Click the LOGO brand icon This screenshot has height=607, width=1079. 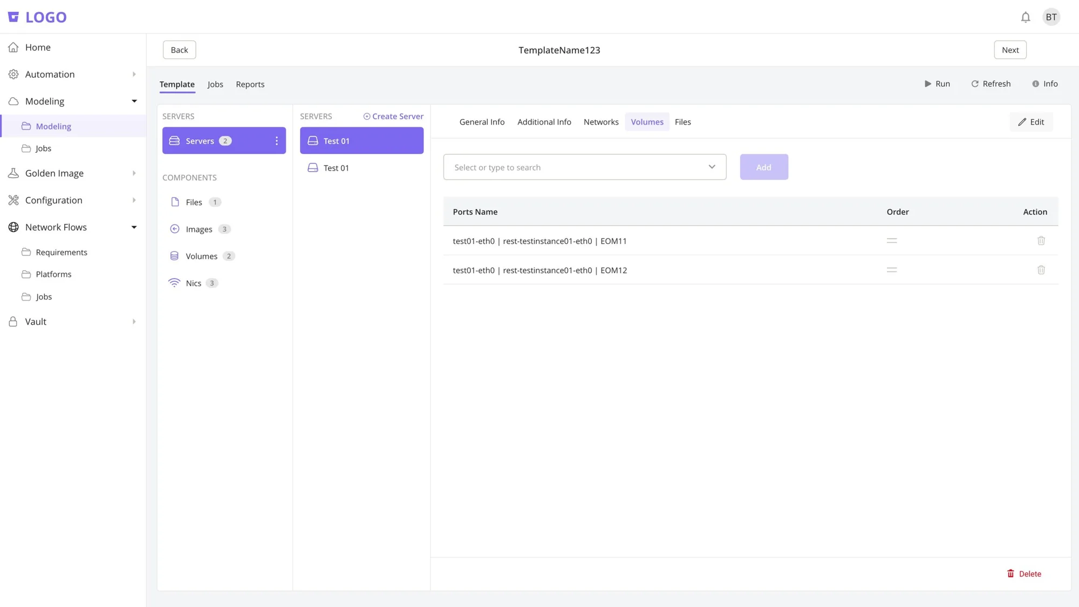[13, 17]
